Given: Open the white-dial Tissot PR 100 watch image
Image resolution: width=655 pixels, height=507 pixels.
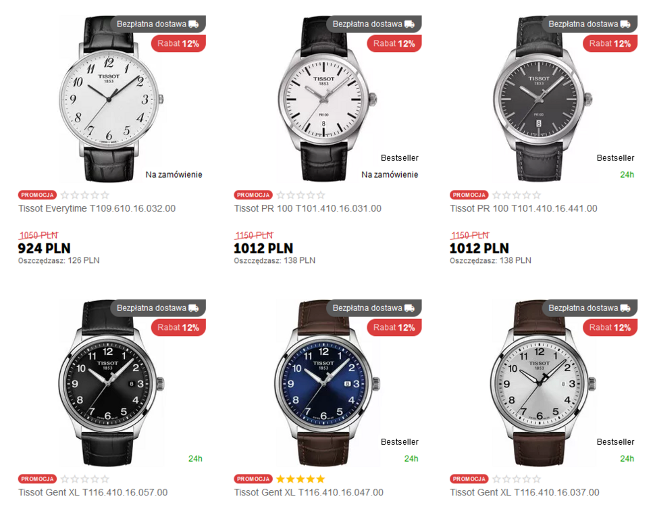Looking at the screenshot, I should [327, 99].
